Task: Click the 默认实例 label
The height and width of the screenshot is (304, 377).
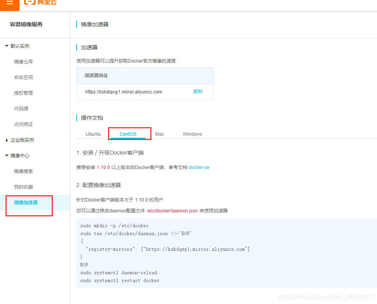Action: (x=20, y=46)
